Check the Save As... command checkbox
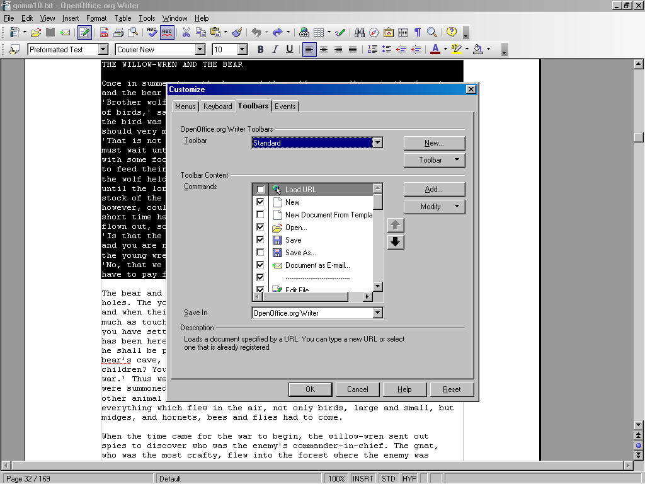This screenshot has height=484, width=645. (x=260, y=252)
